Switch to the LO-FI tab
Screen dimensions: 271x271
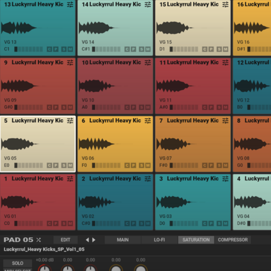click(x=159, y=240)
